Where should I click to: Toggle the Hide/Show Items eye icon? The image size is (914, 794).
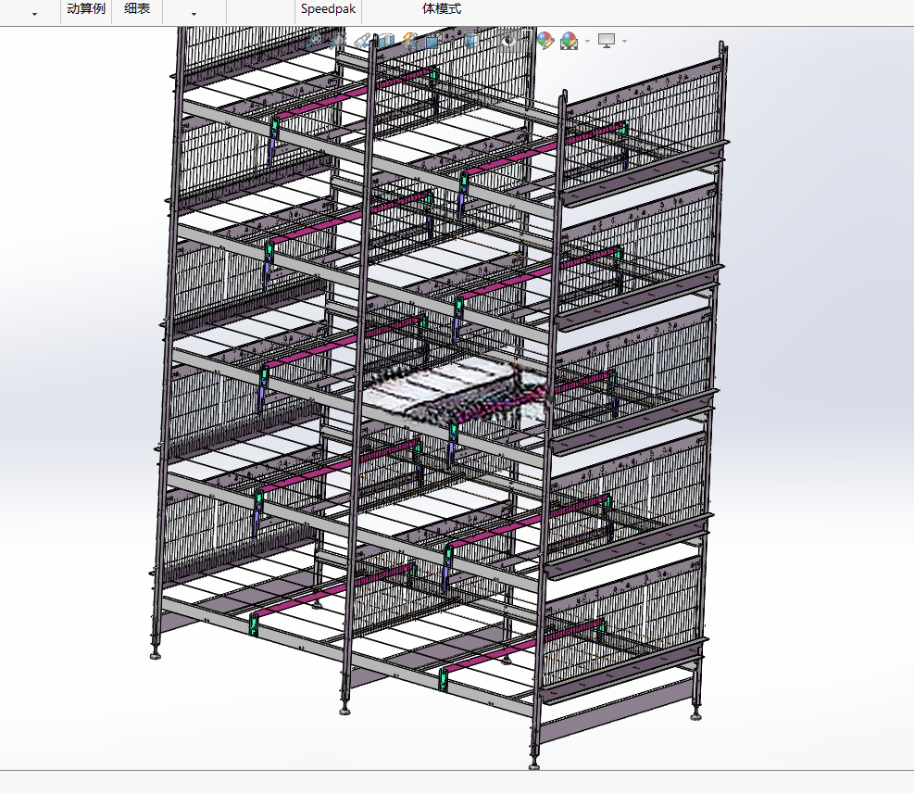(509, 41)
